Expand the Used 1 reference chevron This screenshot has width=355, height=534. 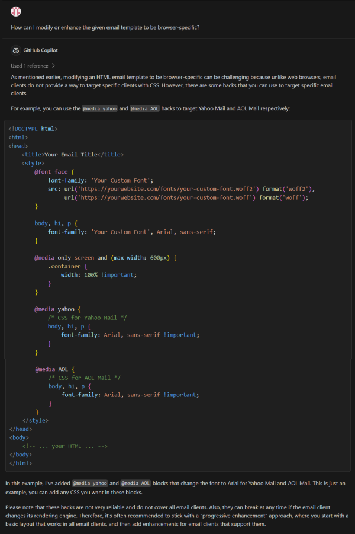[x=53, y=66]
